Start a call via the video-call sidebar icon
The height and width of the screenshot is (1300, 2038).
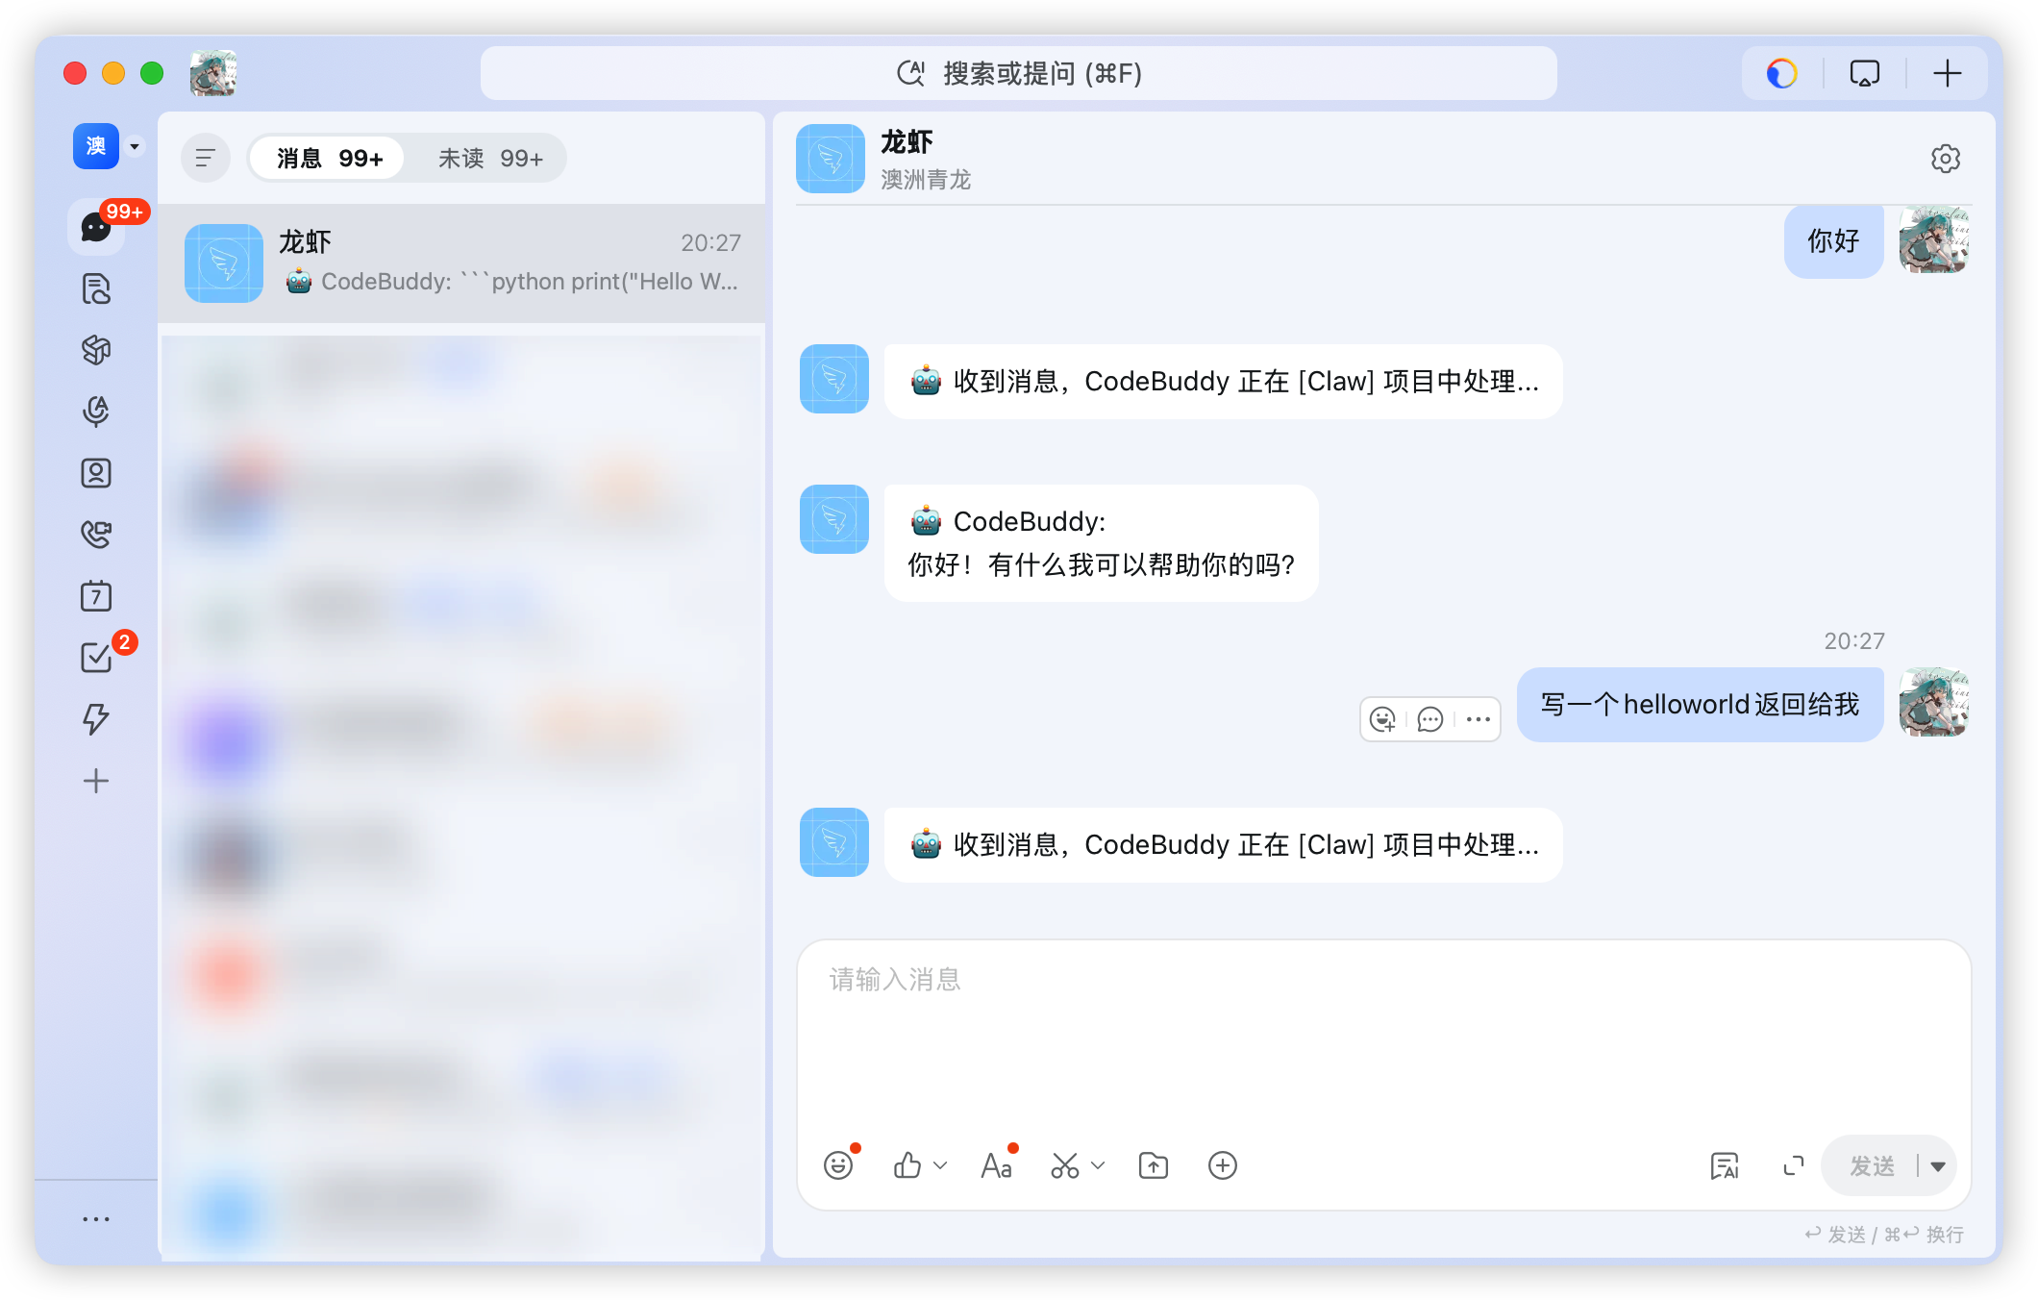95,535
